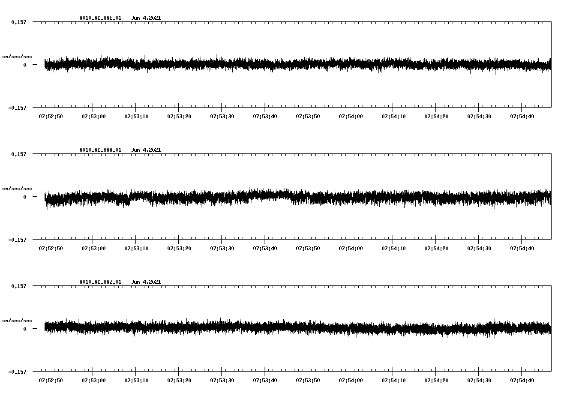Click the 07:54:40 time label under HNZ plot
The image size is (582, 396).
[x=522, y=380]
